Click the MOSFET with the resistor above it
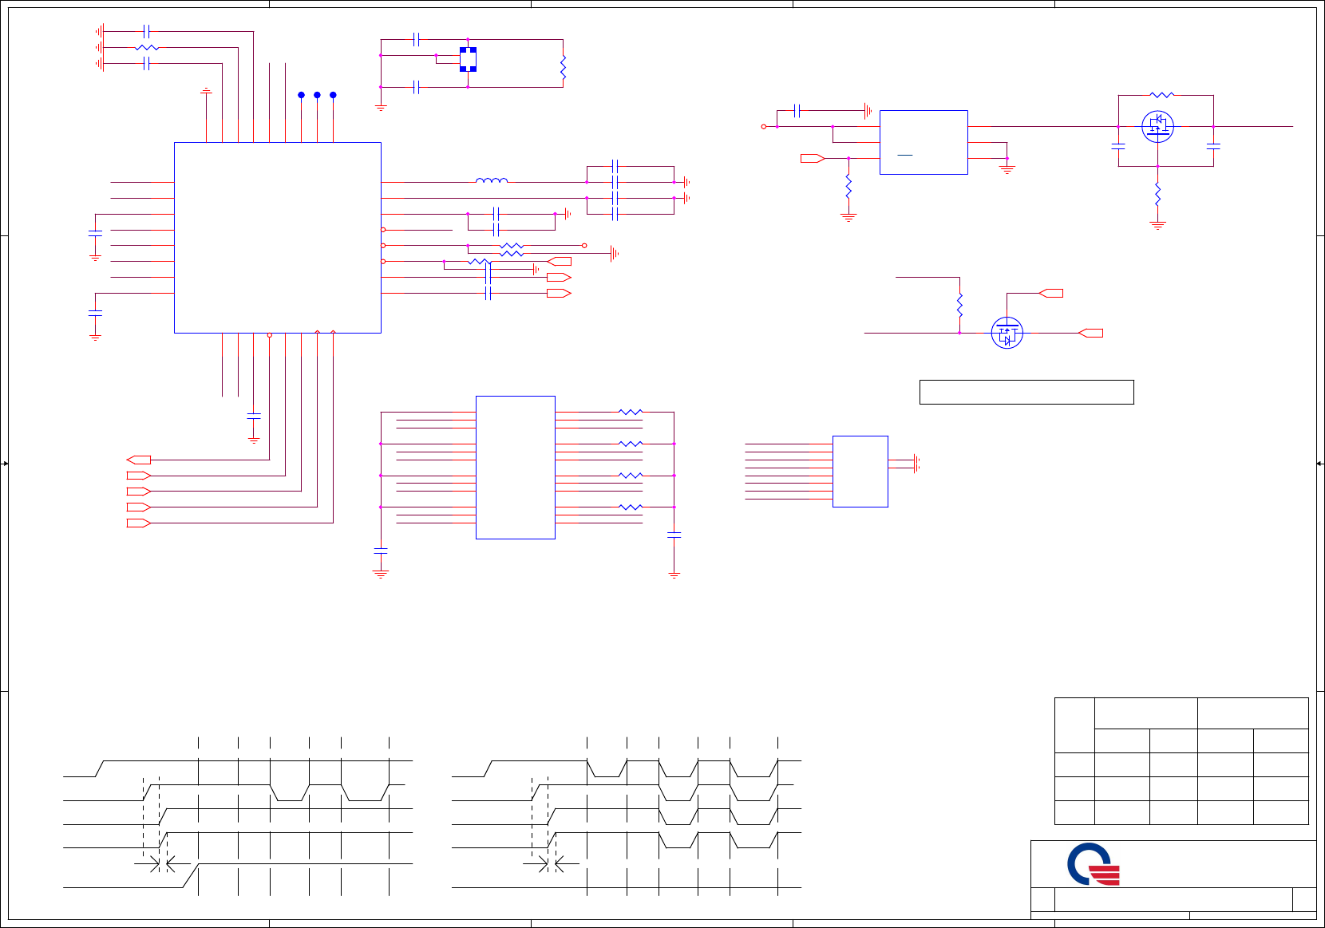The height and width of the screenshot is (928, 1325). point(1157,126)
